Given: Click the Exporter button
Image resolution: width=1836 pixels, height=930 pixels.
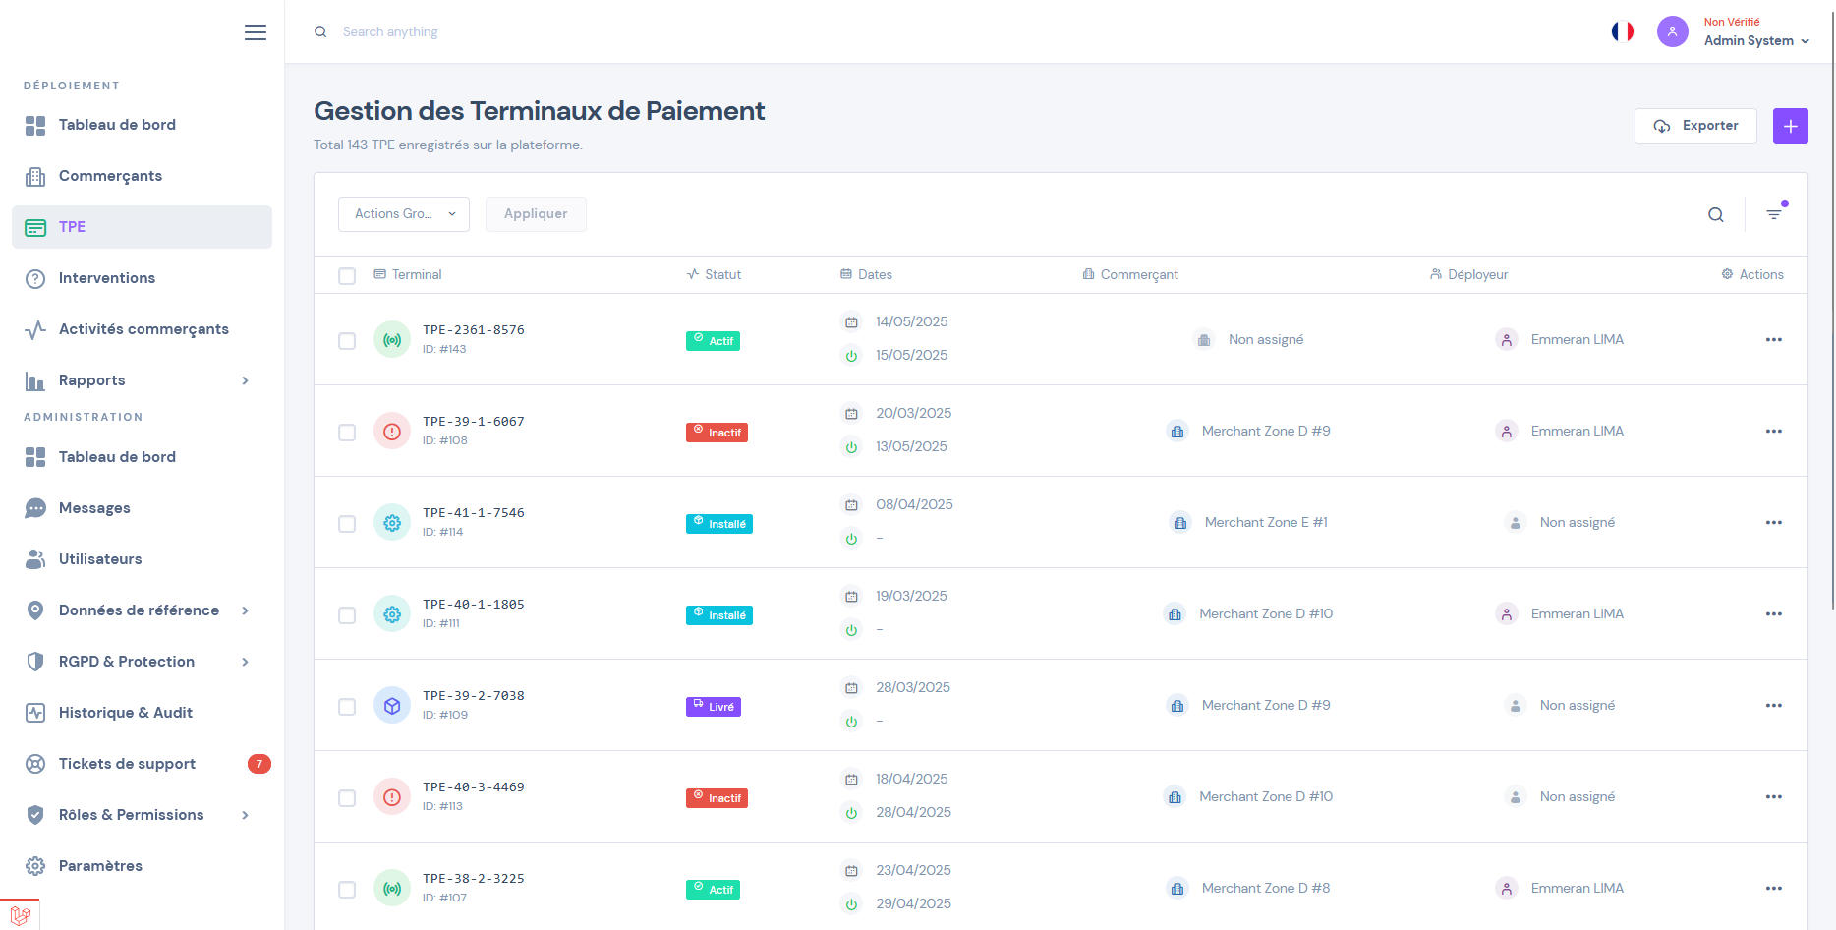Looking at the screenshot, I should coord(1694,126).
